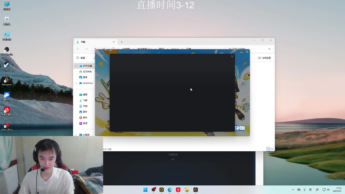Select 文档 in Explorer sidebar
The width and height of the screenshot is (345, 194).
coord(84,106)
